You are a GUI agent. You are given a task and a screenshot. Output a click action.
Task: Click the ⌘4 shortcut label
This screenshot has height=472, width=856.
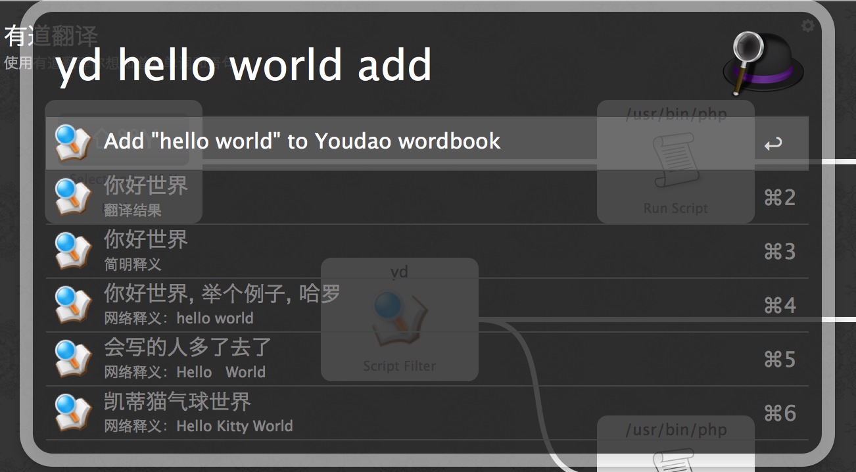[x=780, y=305]
